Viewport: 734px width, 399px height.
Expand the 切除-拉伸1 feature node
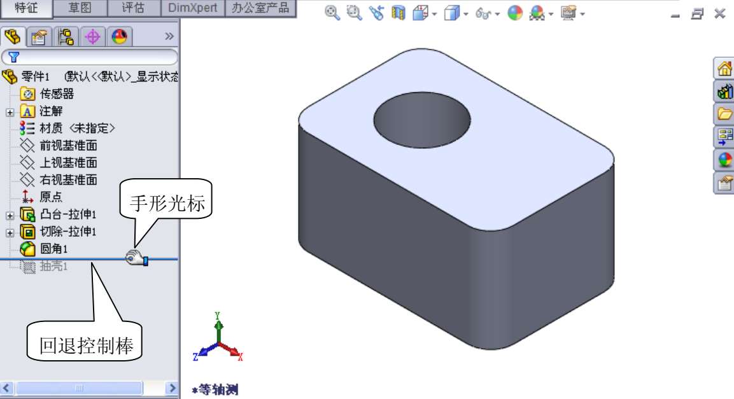click(x=10, y=232)
